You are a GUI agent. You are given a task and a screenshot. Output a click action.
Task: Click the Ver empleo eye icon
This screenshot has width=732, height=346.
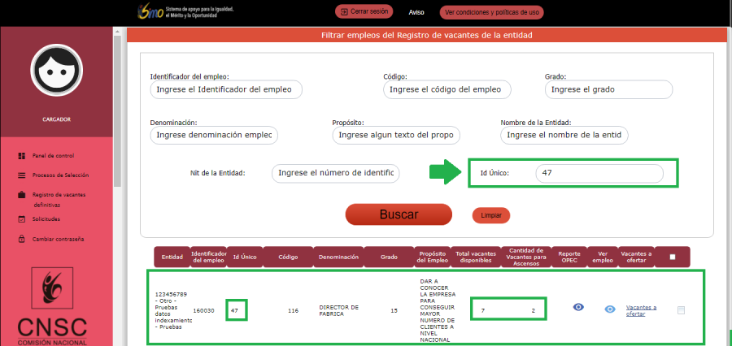610,309
